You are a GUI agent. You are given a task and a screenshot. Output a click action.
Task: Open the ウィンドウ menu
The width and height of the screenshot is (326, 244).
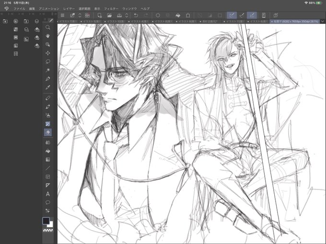point(129,9)
